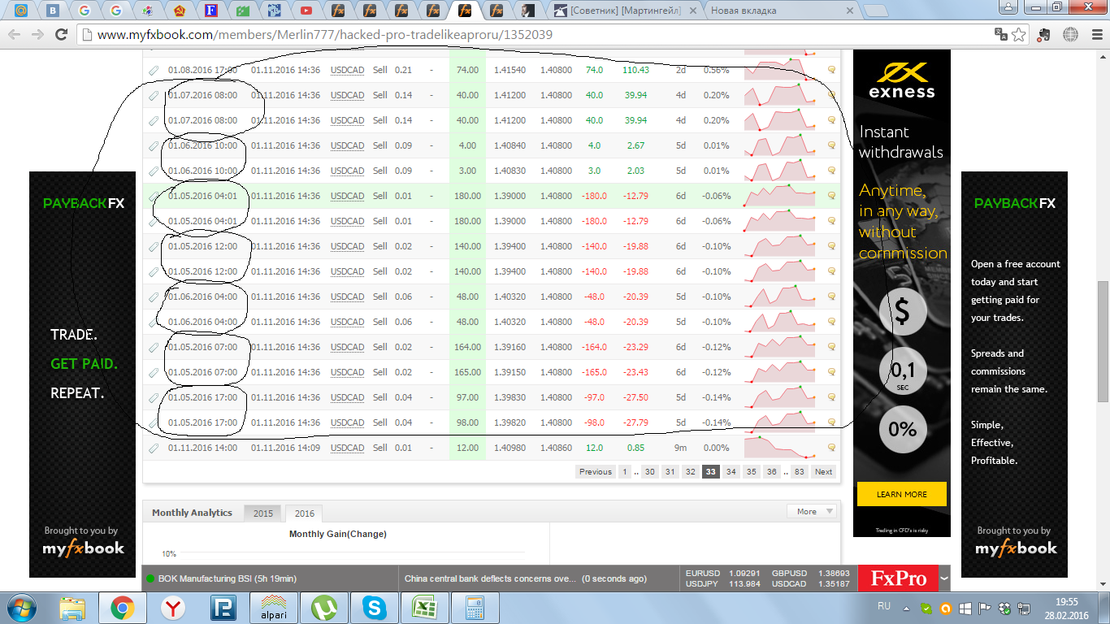Open comment bubble icon for 110.43 profit row
The width and height of the screenshot is (1110, 624).
831,71
